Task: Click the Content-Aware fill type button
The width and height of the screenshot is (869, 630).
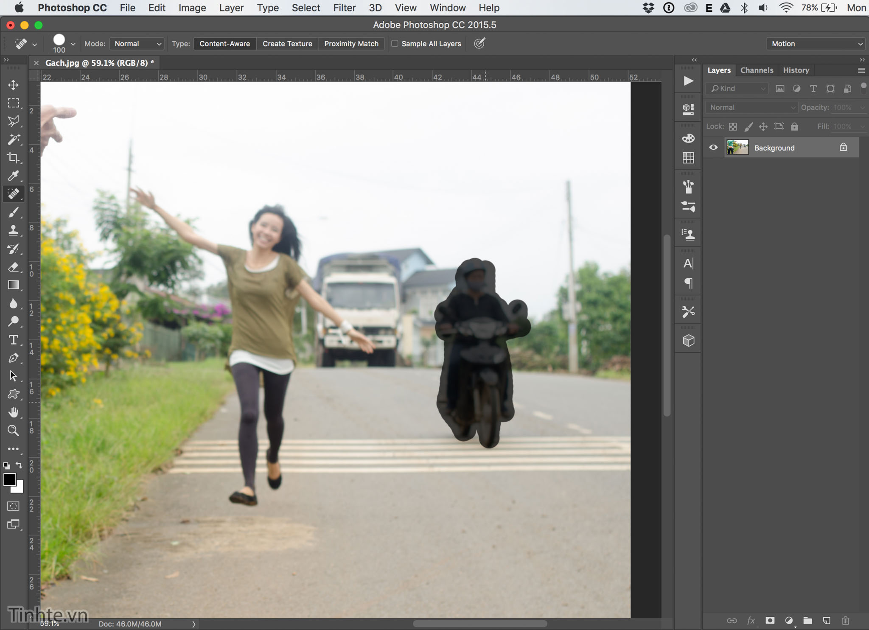Action: 224,44
